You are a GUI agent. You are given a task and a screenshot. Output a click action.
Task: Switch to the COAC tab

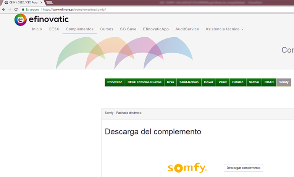click(269, 82)
